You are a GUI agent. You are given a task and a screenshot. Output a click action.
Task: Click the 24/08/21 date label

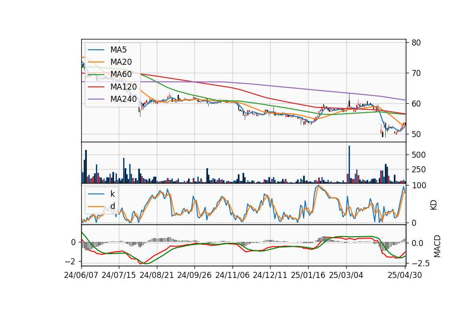(157, 275)
